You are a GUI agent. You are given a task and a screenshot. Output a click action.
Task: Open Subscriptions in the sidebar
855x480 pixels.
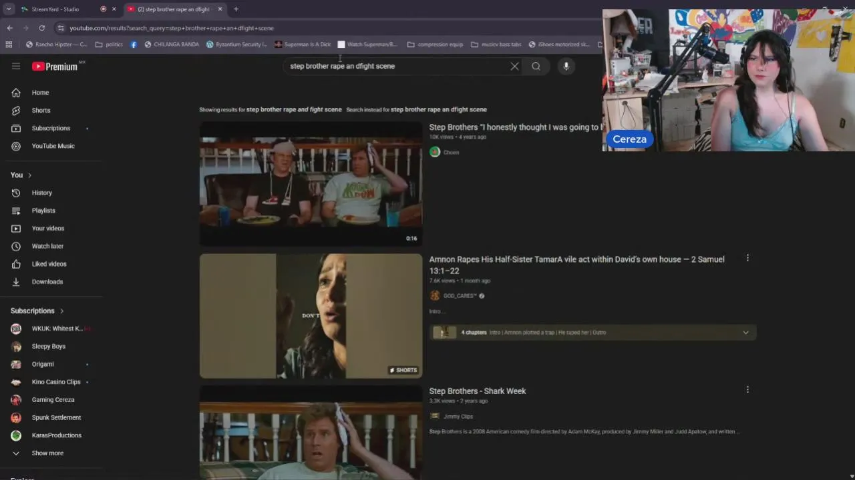[x=51, y=128]
